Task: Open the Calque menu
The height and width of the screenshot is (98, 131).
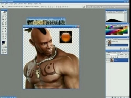Action: 16,4
